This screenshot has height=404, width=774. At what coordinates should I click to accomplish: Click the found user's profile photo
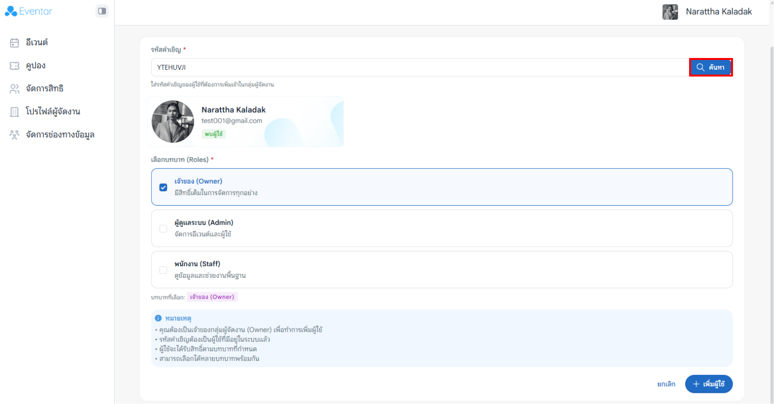(x=173, y=122)
